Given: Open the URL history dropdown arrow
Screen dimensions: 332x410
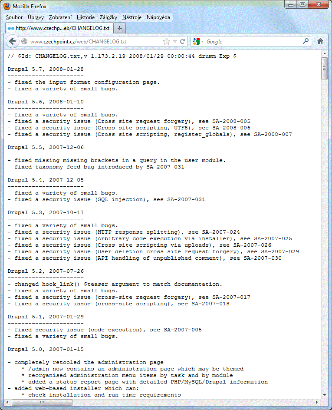Looking at the screenshot, I should click(175, 42).
